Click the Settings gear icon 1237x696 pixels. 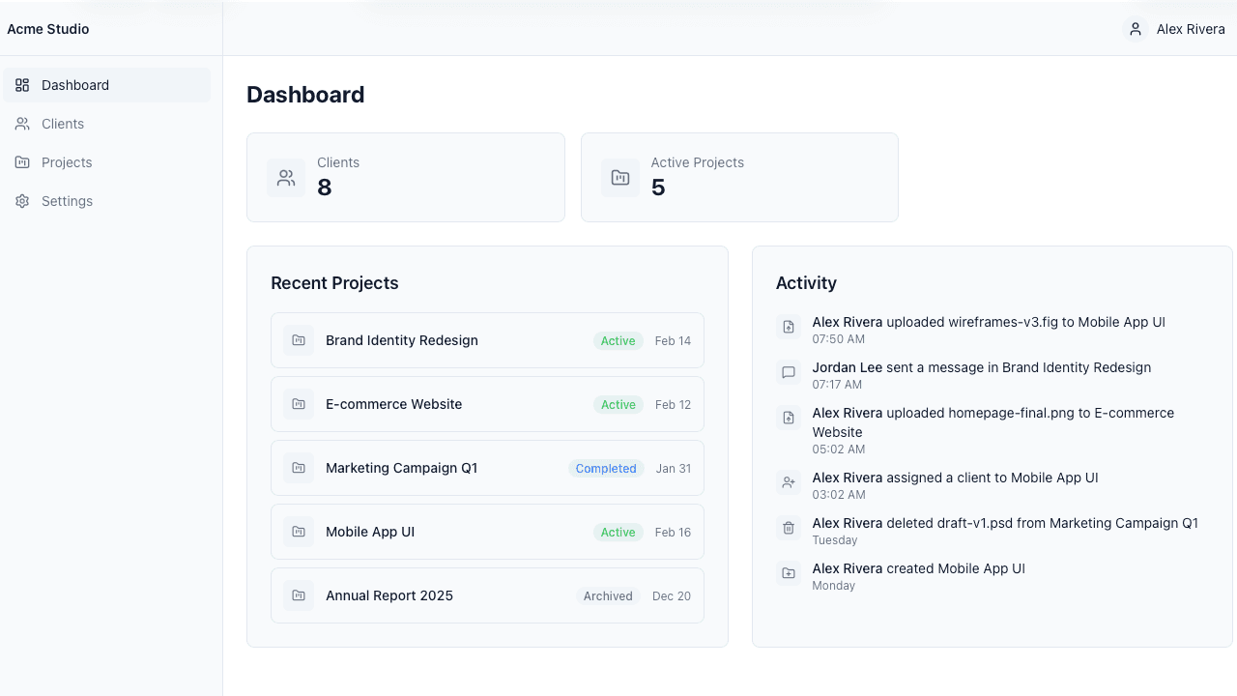(21, 201)
